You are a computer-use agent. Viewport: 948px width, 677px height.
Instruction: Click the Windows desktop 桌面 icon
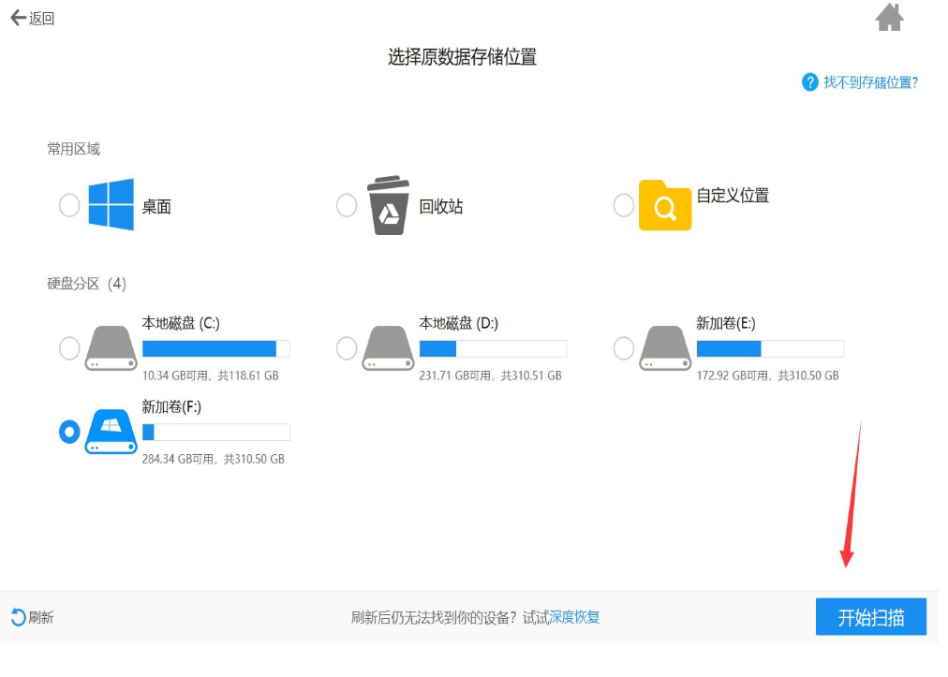[x=111, y=204]
